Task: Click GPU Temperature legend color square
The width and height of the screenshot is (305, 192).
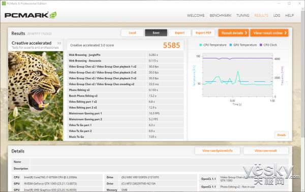Action: (231, 45)
